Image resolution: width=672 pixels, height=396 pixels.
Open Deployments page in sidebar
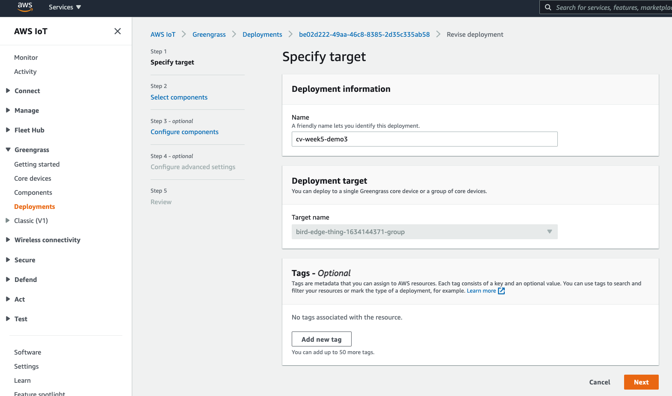(35, 207)
